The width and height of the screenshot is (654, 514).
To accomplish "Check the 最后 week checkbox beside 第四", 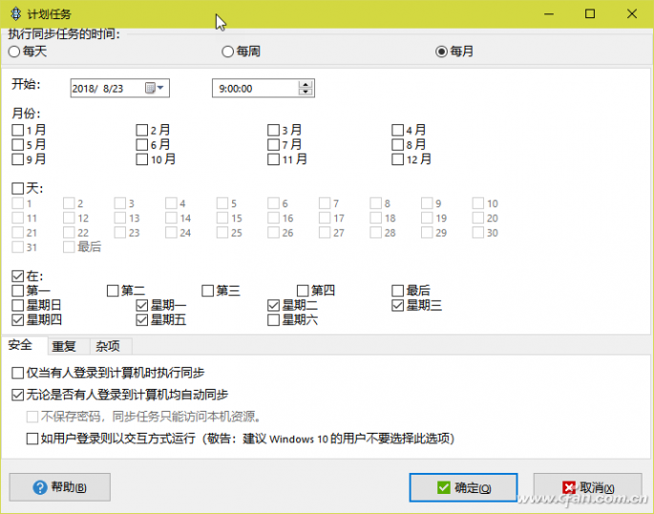I will pyautogui.click(x=397, y=290).
